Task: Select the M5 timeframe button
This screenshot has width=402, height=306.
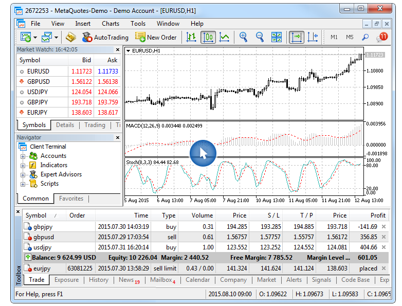Action: point(350,37)
